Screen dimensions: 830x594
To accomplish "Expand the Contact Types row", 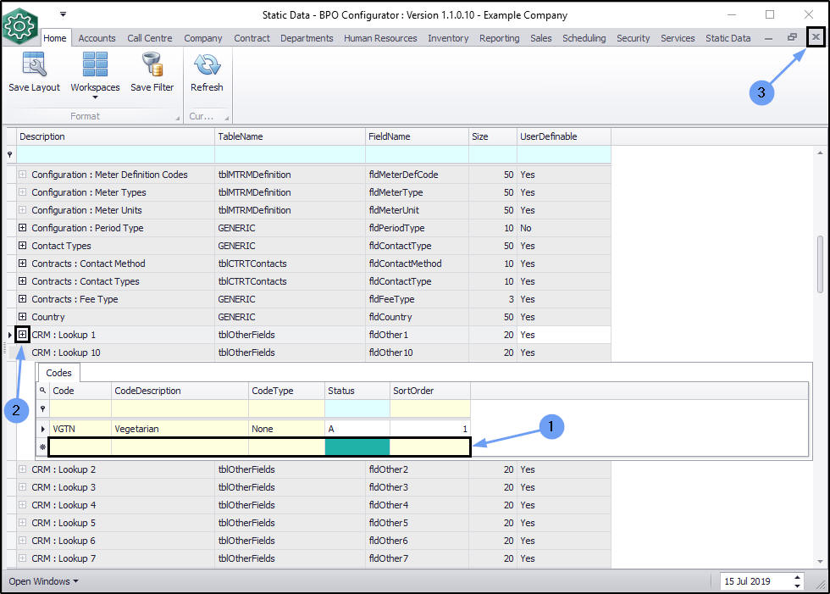I will [23, 246].
